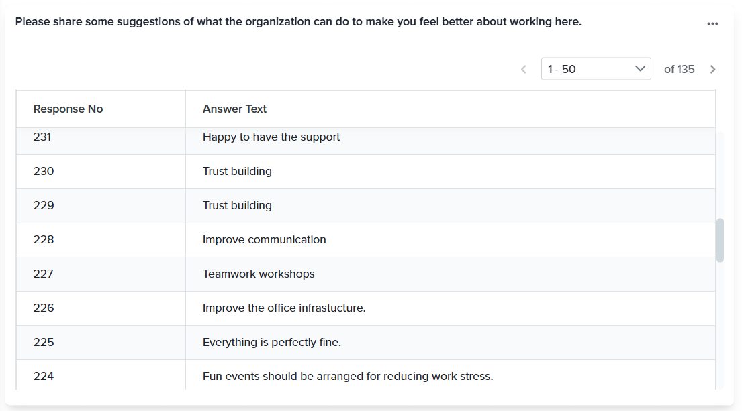Click the Answer Text column header
This screenshot has width=742, height=411.
pos(235,109)
